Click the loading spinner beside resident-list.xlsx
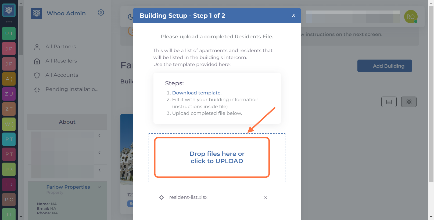The image size is (434, 220). 162,197
